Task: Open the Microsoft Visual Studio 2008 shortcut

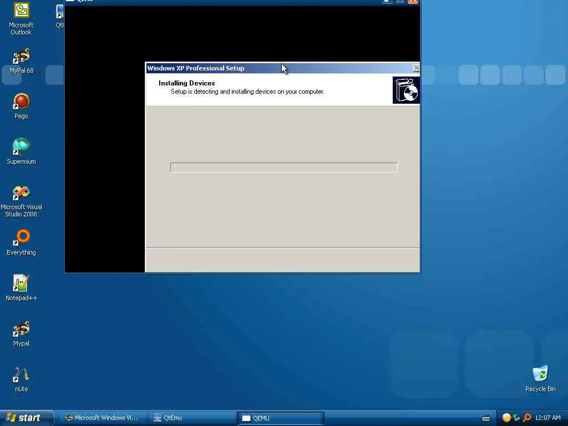Action: 21,201
